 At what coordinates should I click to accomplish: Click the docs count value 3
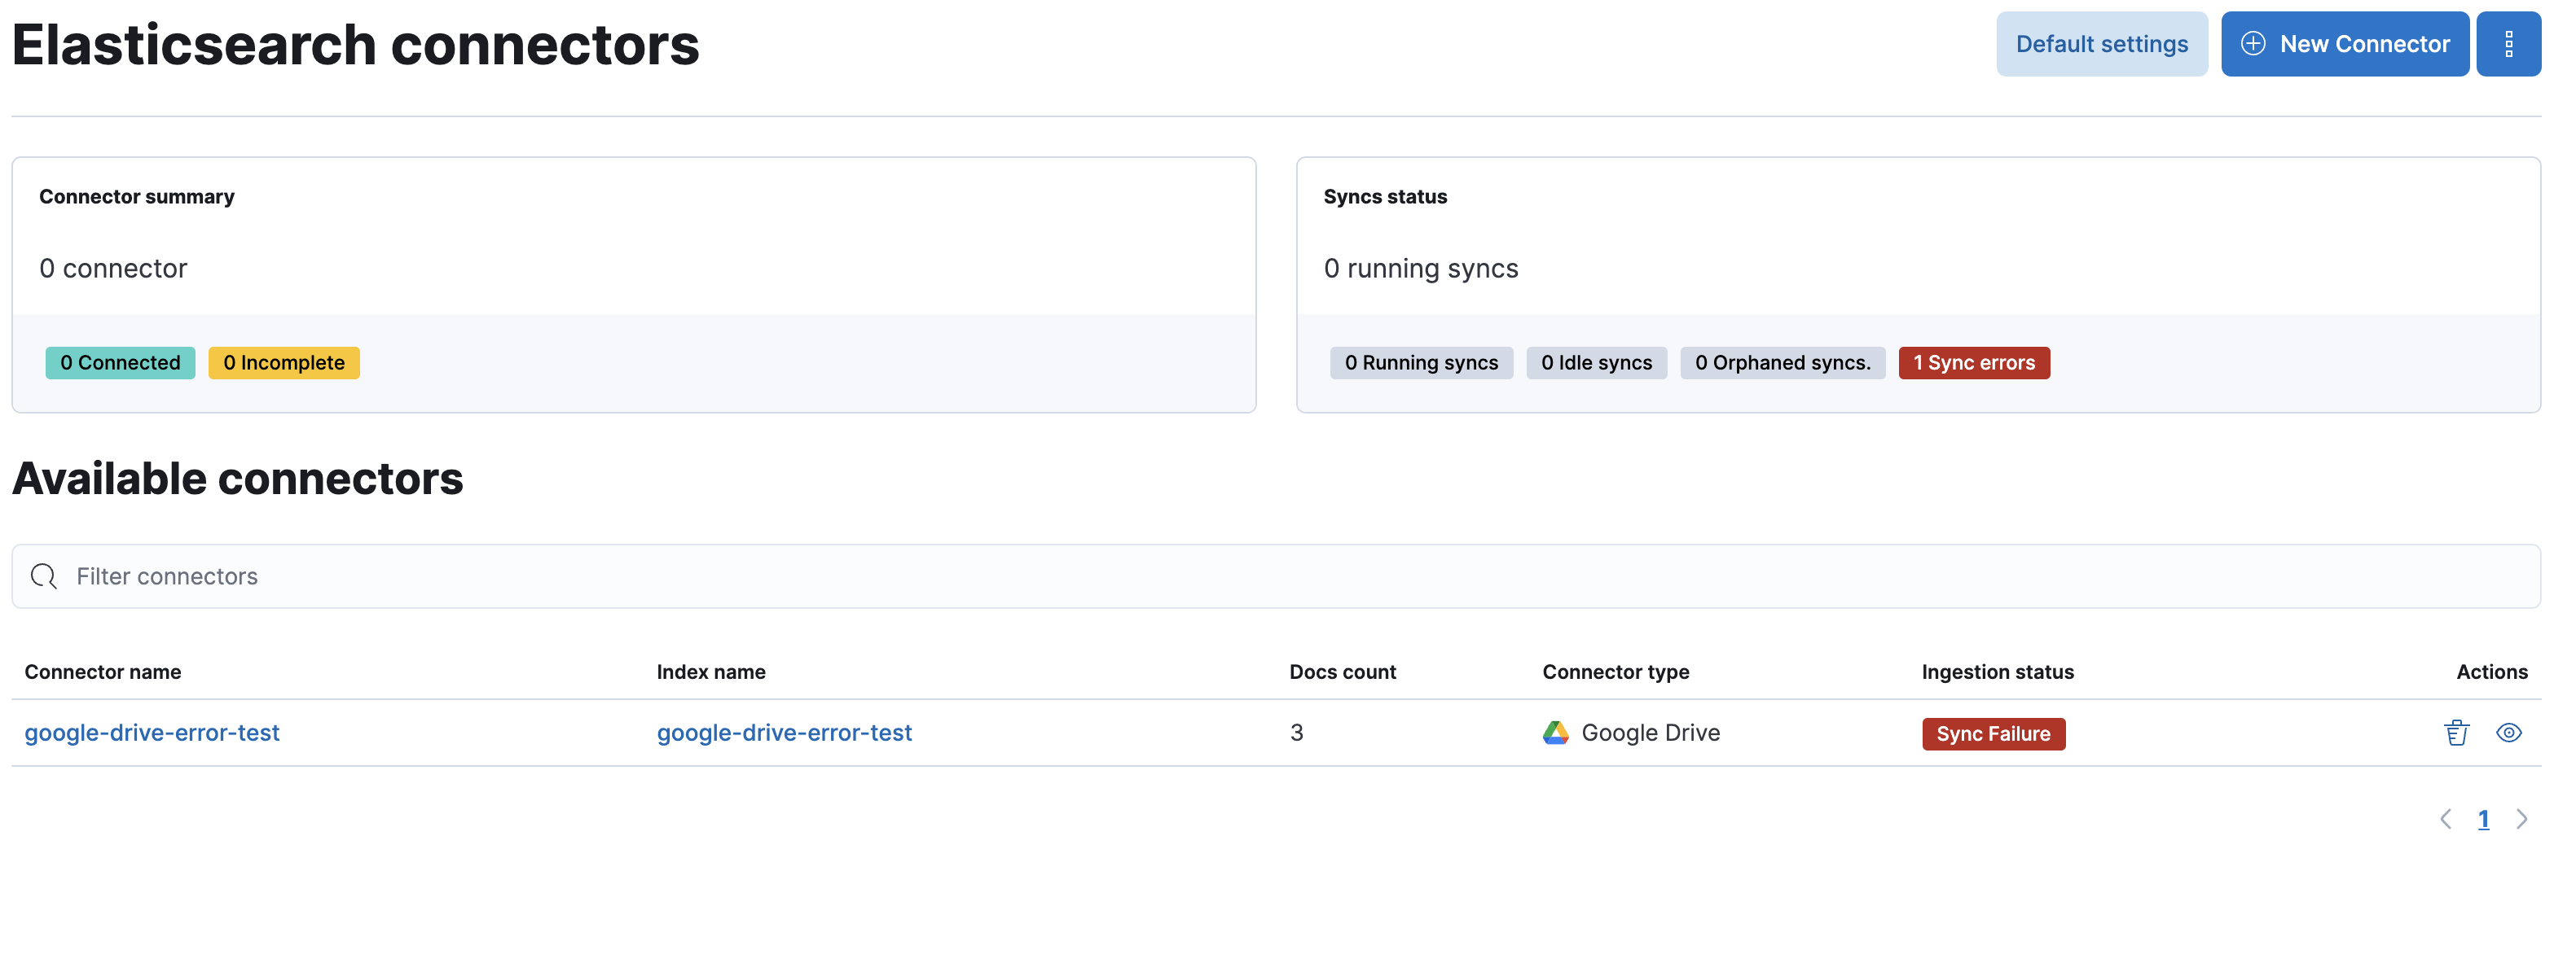tap(1296, 733)
